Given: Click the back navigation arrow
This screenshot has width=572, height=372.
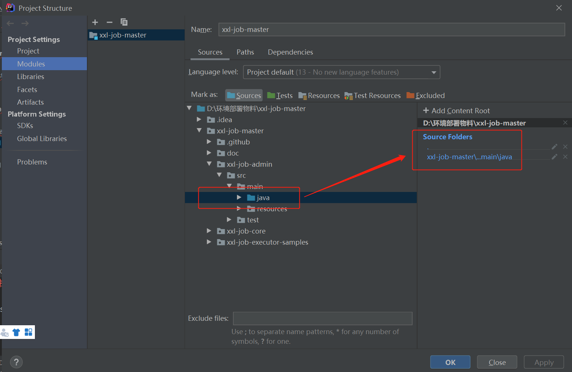Looking at the screenshot, I should coord(10,23).
